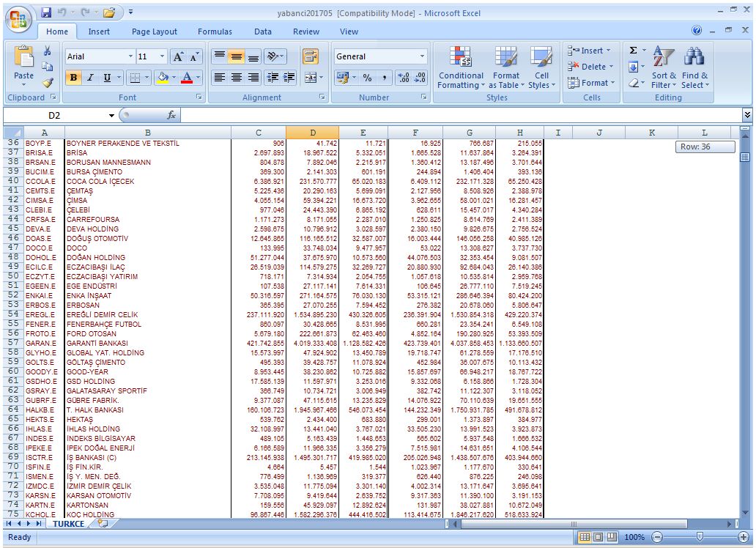The height and width of the screenshot is (548, 756).
Task: Expand the formula bar
Action: pyautogui.click(x=746, y=115)
